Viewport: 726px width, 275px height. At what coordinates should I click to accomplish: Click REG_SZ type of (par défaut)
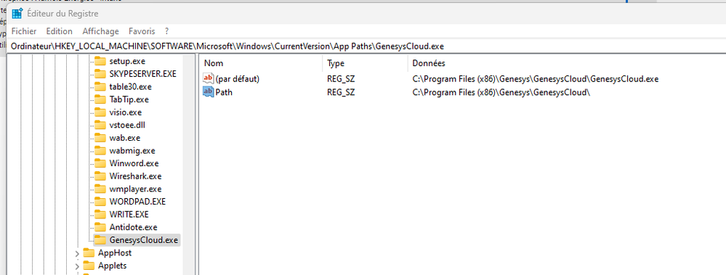[341, 79]
